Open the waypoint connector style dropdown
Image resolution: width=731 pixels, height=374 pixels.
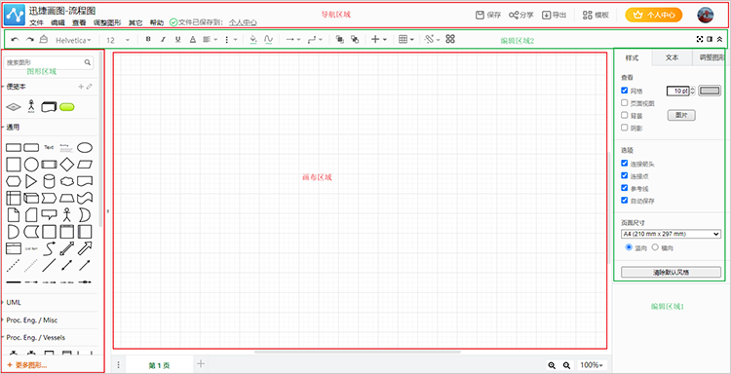[315, 40]
